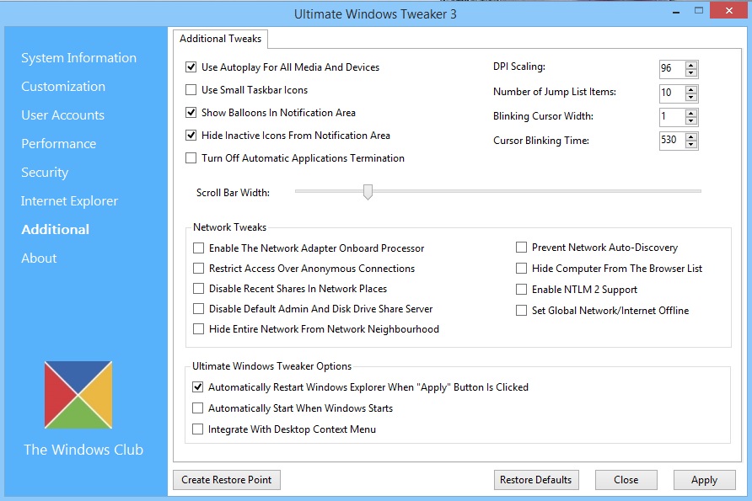Enable NTLM 2 Support checkbox
752x501 pixels.
pos(521,290)
